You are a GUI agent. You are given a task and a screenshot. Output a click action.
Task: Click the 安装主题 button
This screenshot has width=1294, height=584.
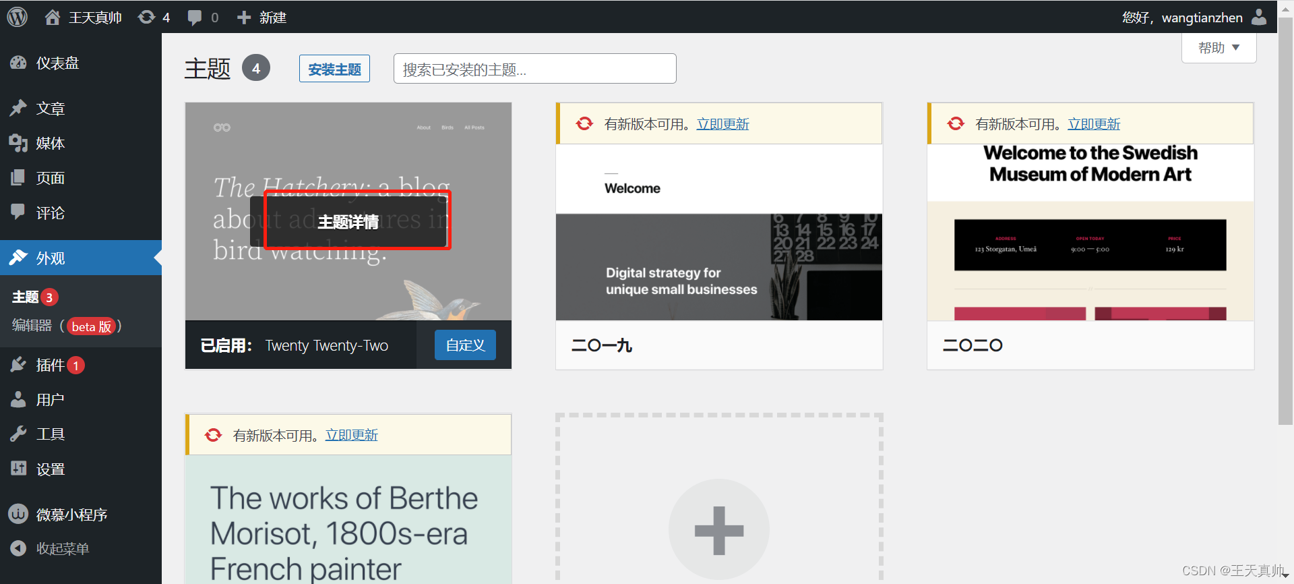(x=334, y=69)
